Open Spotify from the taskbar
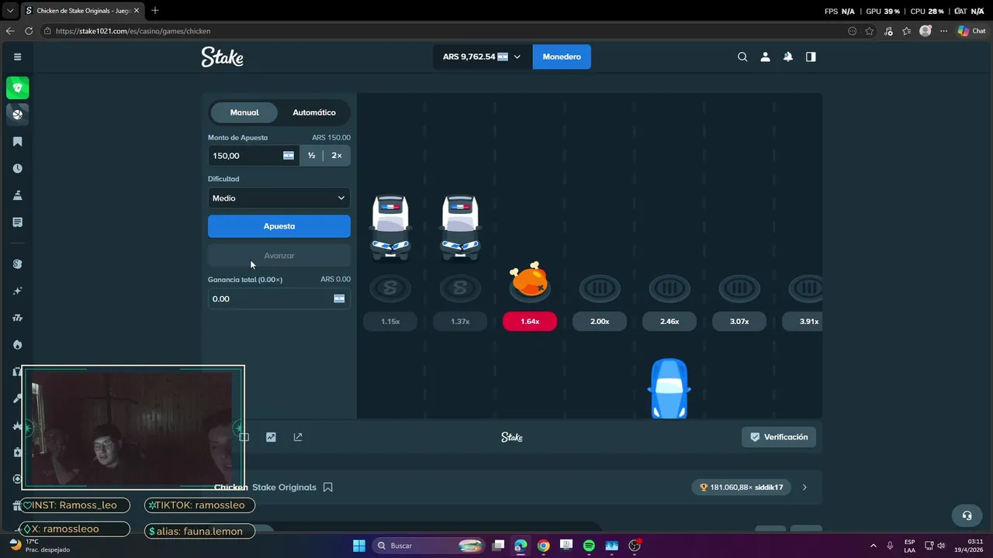Viewport: 993px width, 558px height. (x=589, y=546)
